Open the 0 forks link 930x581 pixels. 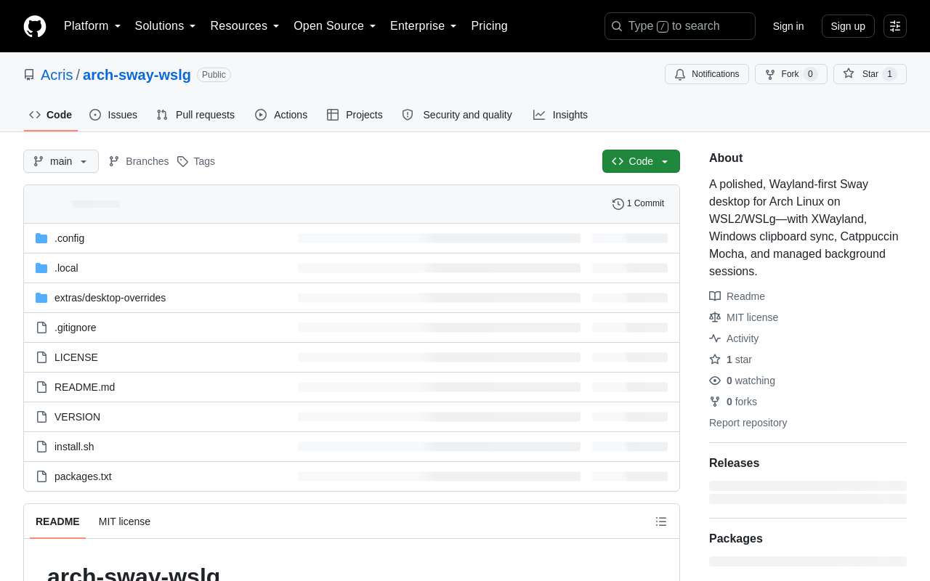[733, 402]
